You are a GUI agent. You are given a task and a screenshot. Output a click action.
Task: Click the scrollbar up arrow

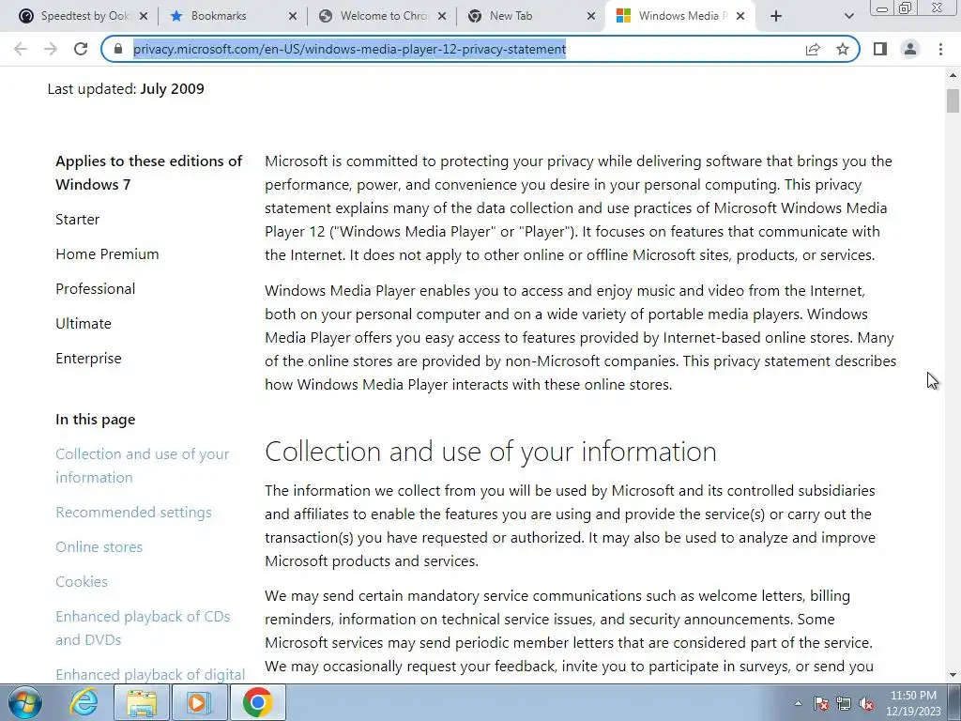tap(953, 75)
